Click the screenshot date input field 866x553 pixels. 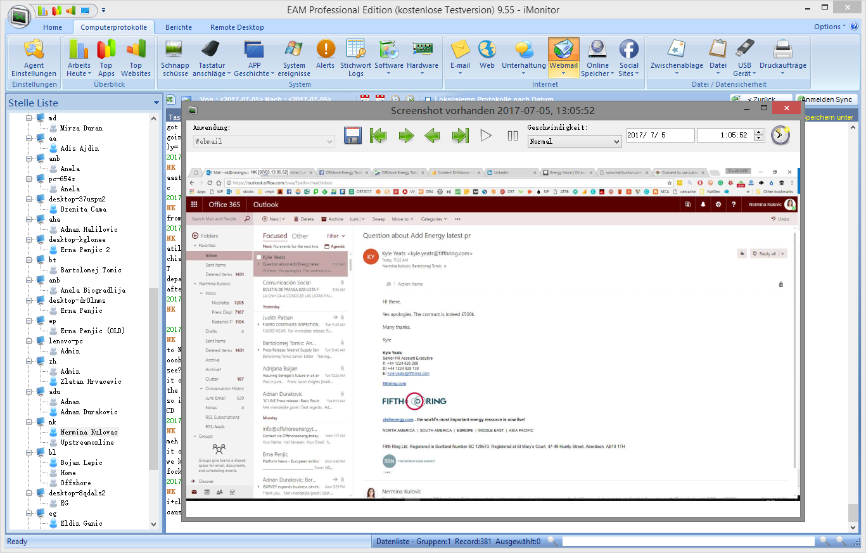[659, 136]
